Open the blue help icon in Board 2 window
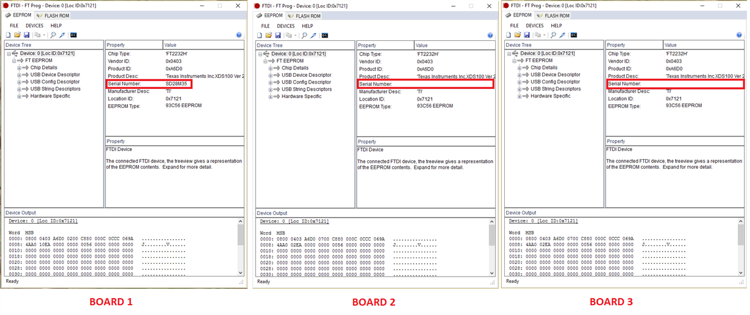Image resolution: width=750 pixels, height=315 pixels. [x=490, y=35]
